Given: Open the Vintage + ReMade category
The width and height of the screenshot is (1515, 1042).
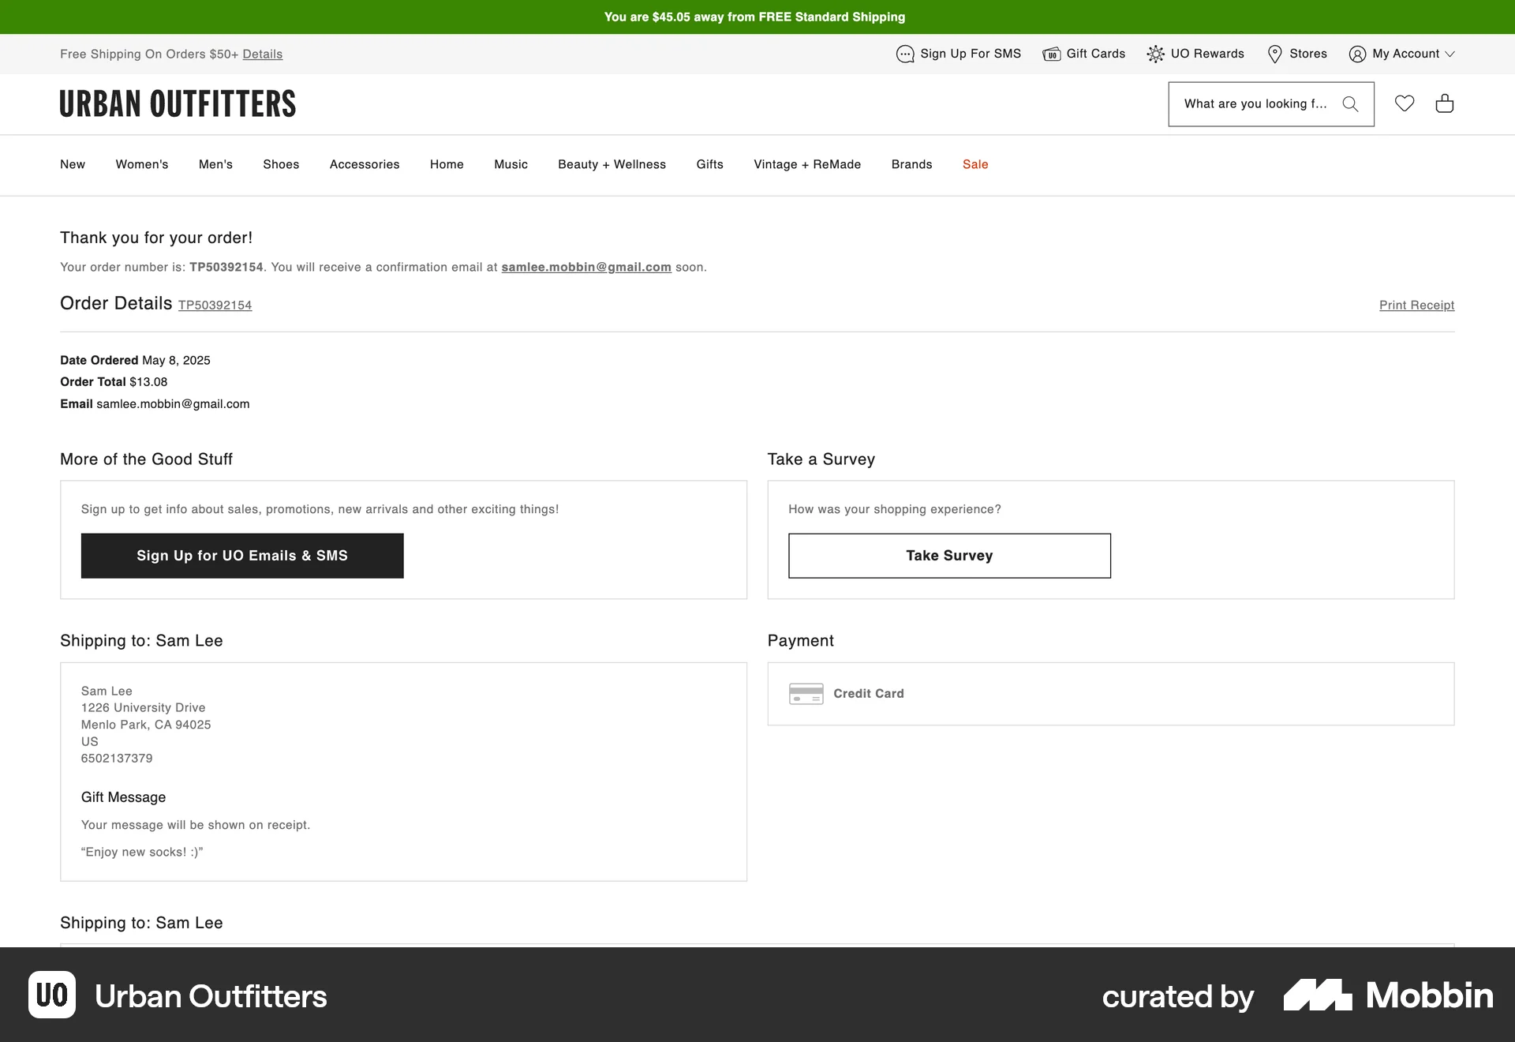Looking at the screenshot, I should click(807, 164).
